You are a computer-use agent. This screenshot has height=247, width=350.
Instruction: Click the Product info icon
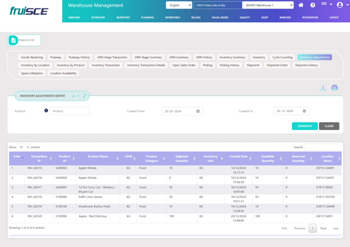(x=46, y=111)
